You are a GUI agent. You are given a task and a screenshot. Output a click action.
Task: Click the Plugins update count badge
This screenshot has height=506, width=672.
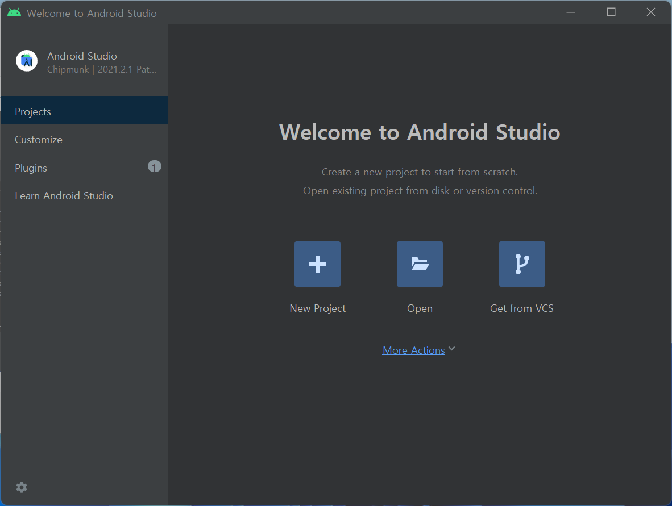154,166
